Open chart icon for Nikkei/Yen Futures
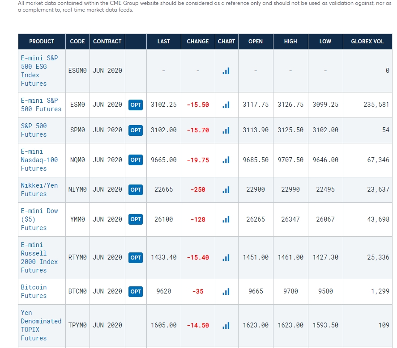Viewport: 397px width, 348px height. tap(226, 189)
